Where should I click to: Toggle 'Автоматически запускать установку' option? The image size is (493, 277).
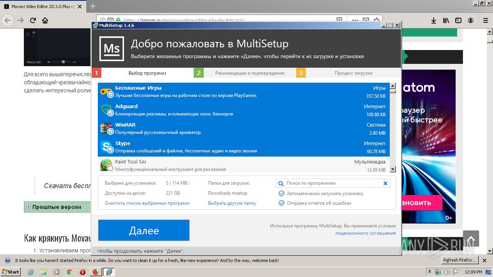tap(282, 194)
